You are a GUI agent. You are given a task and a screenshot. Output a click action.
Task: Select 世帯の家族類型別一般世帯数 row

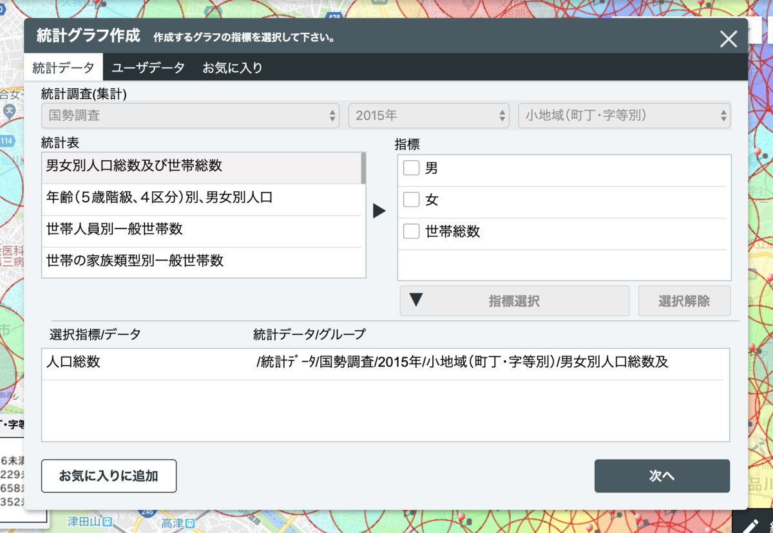(x=201, y=262)
